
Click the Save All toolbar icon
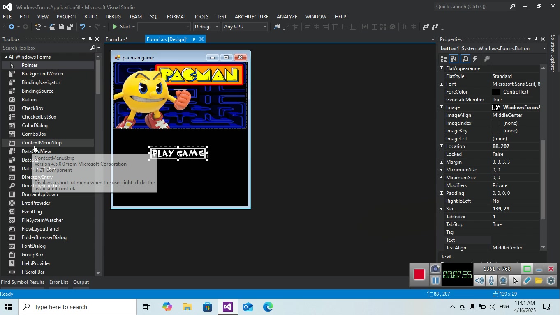click(70, 27)
